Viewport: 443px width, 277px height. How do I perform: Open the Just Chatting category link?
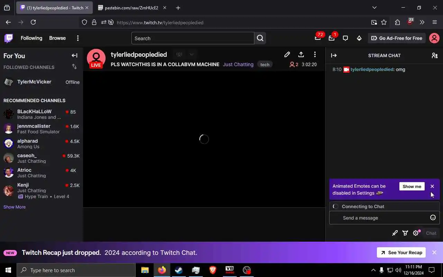pos(238,64)
